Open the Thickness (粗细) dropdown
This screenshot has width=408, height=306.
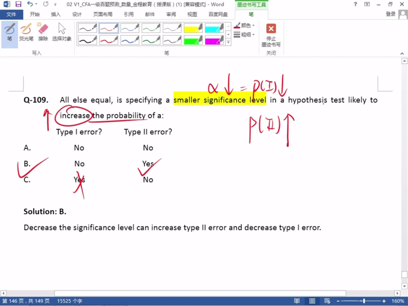click(244, 35)
